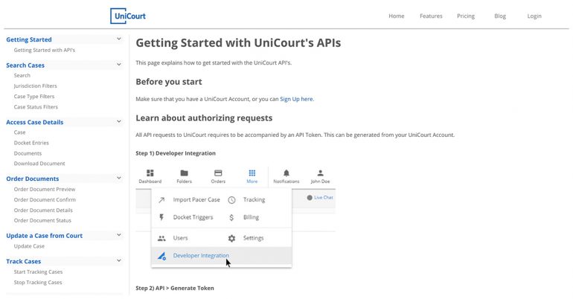The image size is (573, 299).
Task: Click the Folders icon in the illustration
Action: (x=185, y=173)
